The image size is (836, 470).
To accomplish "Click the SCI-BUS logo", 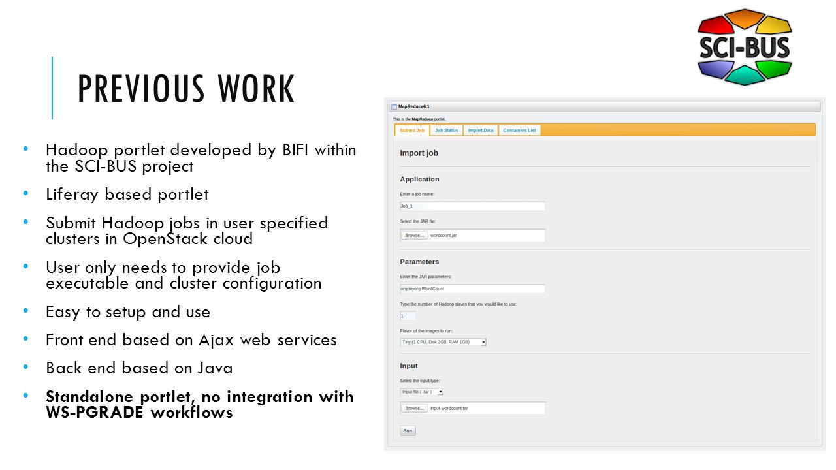I will pos(745,47).
